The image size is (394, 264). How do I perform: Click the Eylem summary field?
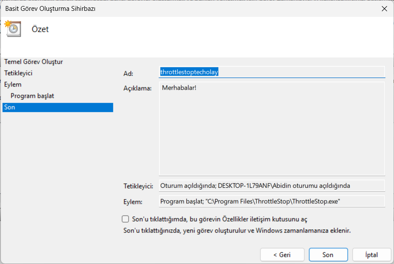272,201
